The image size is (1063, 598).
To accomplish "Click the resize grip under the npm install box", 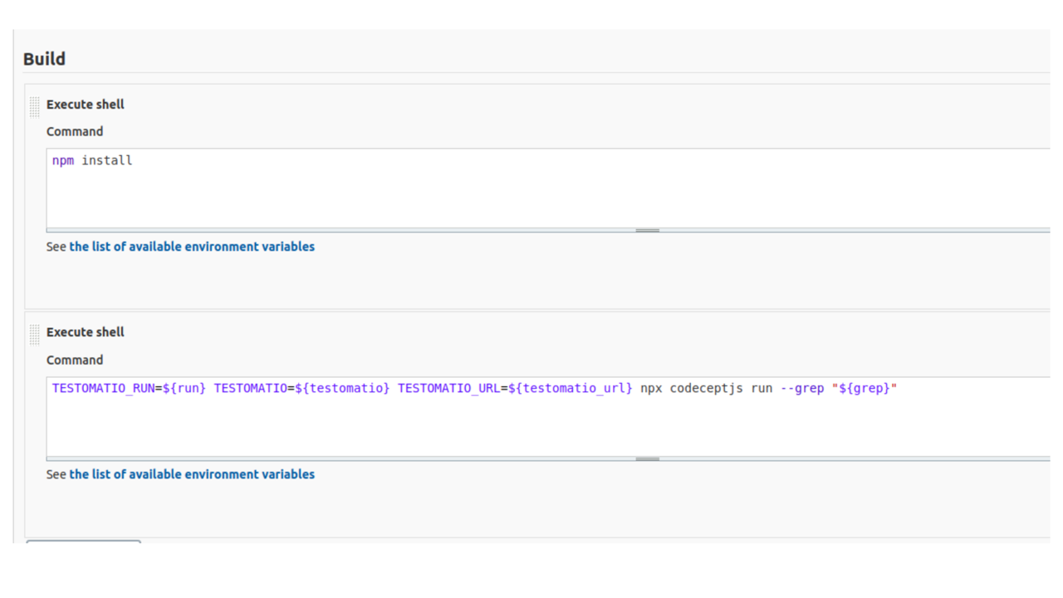I will point(647,230).
